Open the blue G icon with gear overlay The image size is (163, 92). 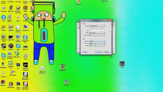pos(11,63)
